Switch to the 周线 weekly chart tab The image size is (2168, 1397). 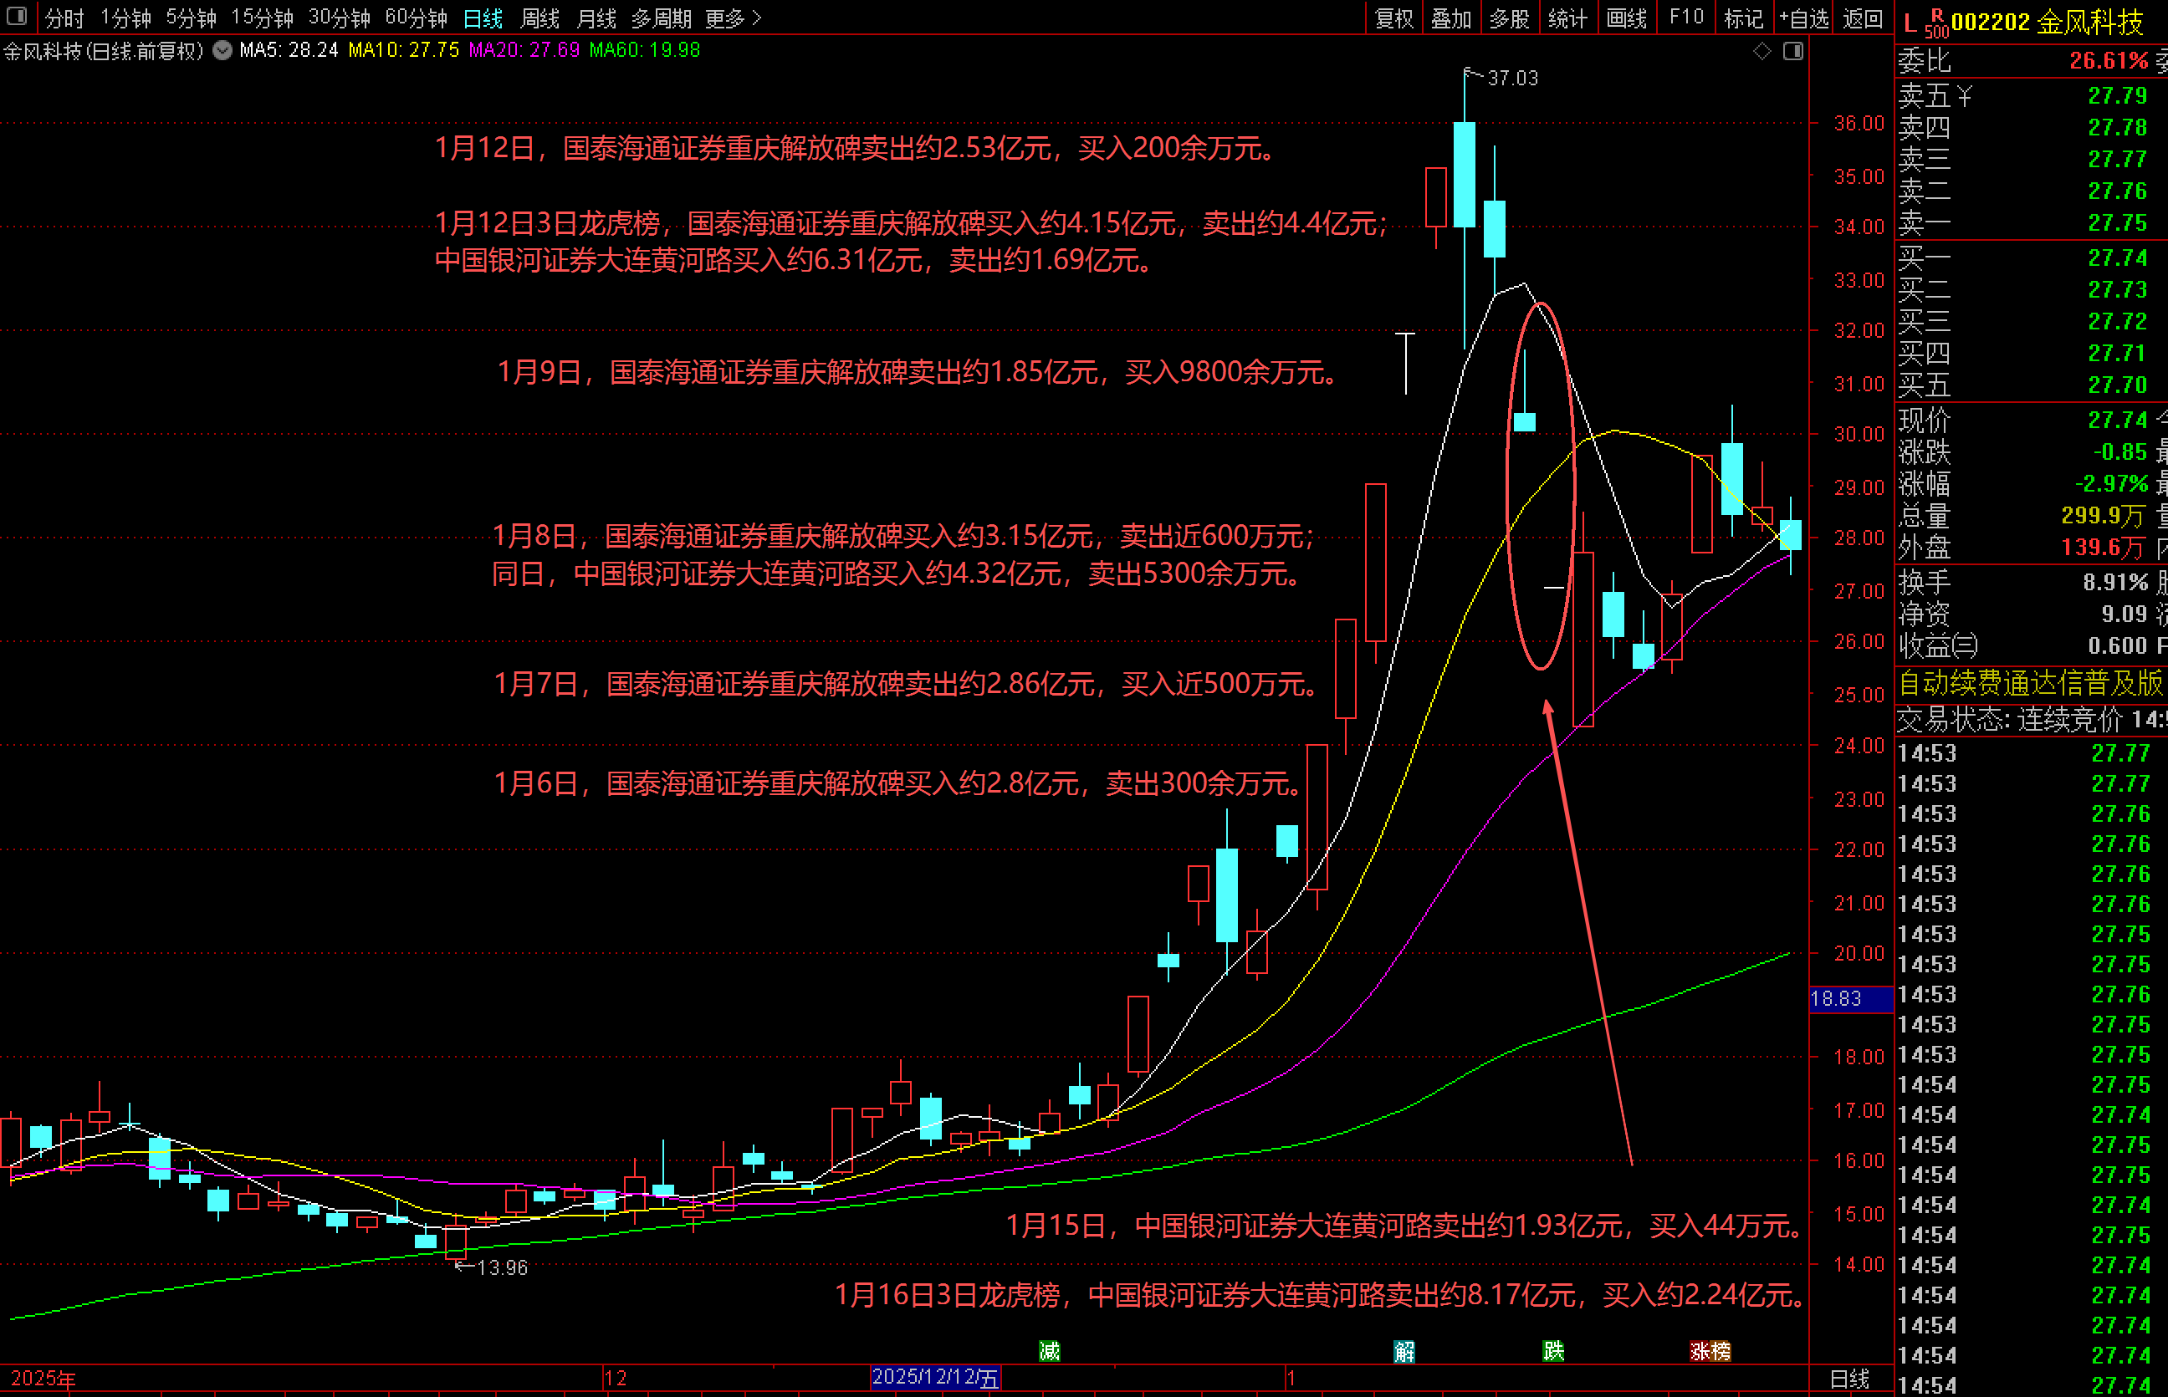click(x=540, y=18)
